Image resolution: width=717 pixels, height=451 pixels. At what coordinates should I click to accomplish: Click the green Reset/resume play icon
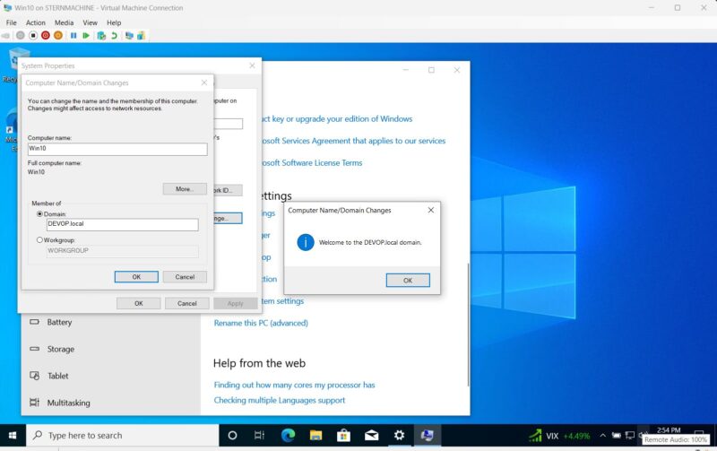click(86, 35)
